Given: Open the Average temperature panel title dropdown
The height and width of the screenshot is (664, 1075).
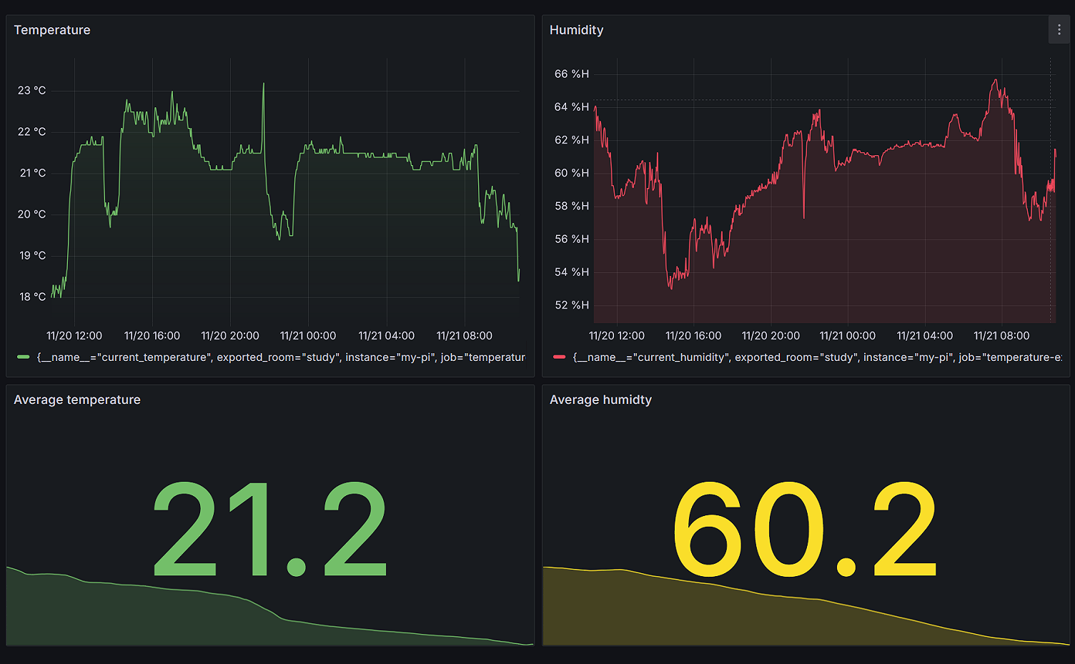Looking at the screenshot, I should (x=77, y=400).
